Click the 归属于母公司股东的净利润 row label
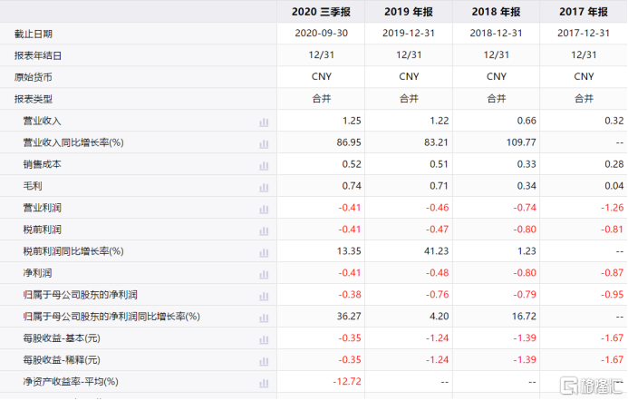 [x=80, y=295]
